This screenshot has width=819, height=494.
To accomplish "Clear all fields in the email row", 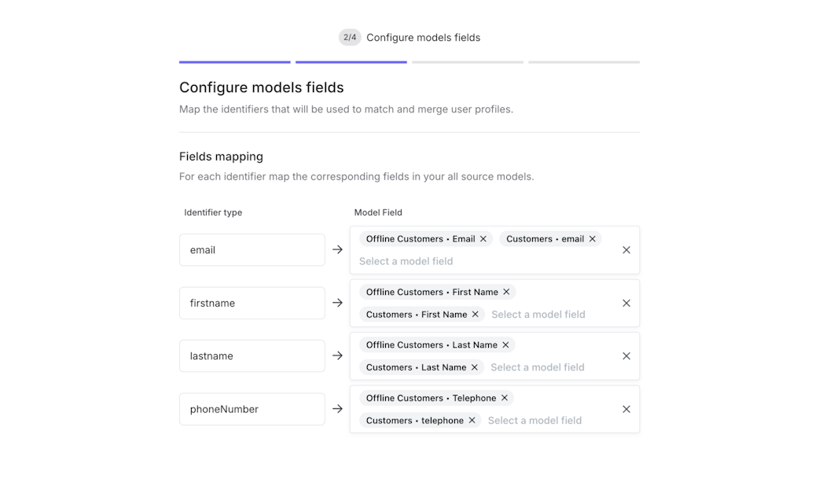I will pyautogui.click(x=626, y=250).
